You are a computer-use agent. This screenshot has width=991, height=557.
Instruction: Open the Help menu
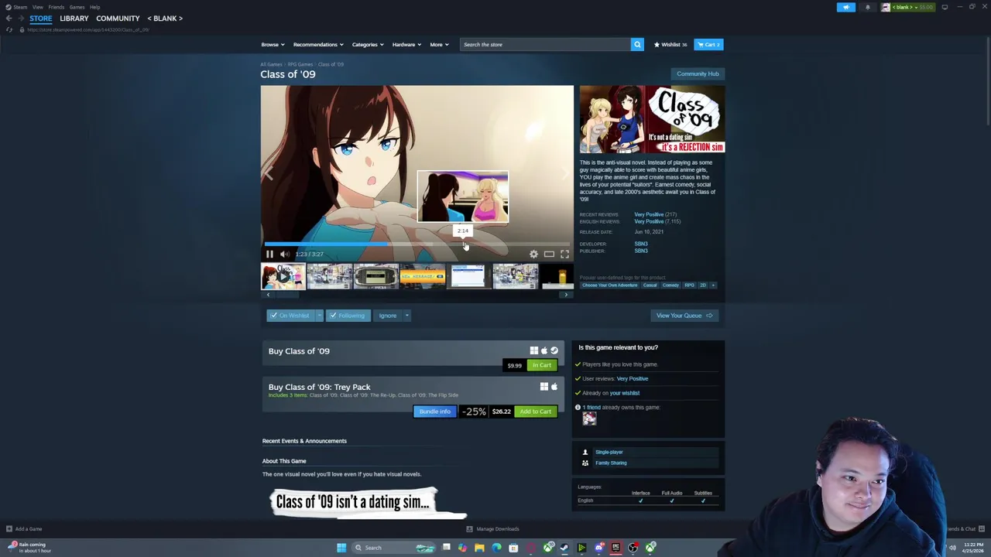94,7
